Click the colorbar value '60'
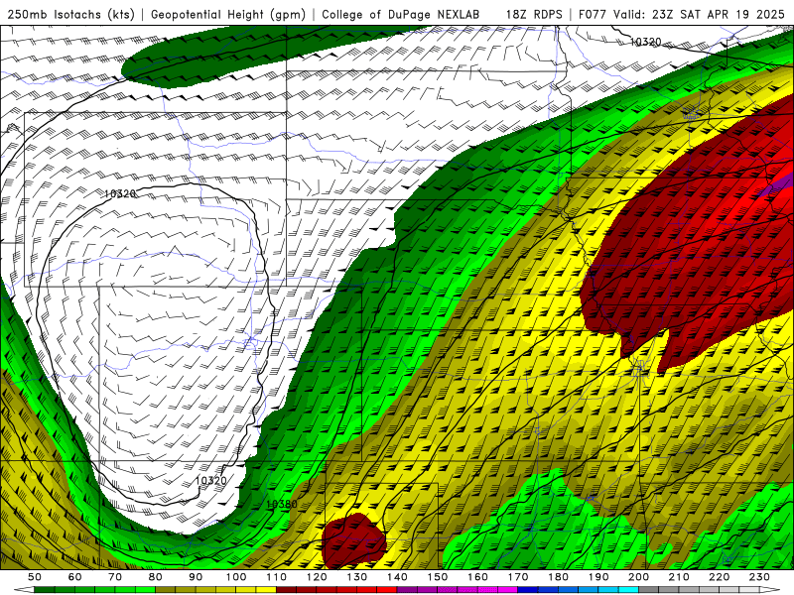Screen dimensions: 794x595 point(75,577)
